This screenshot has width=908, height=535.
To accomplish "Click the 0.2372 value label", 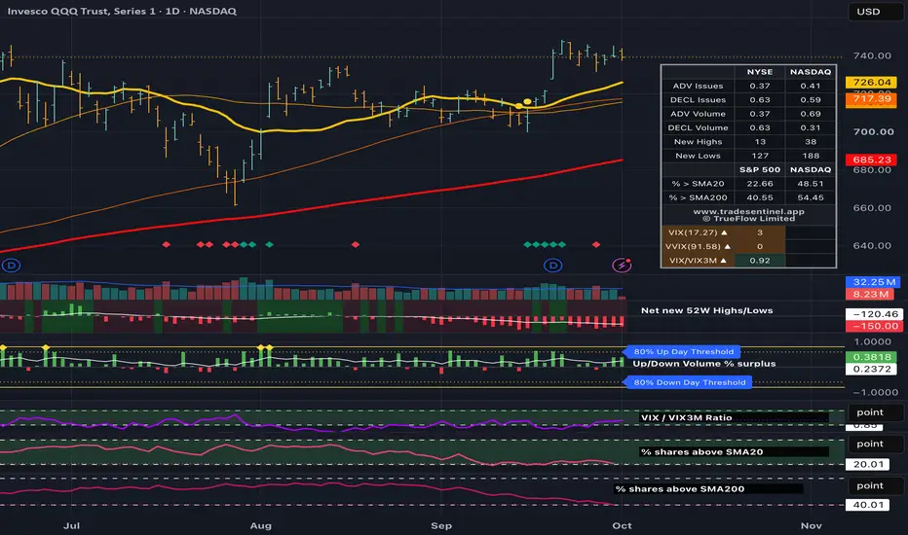I will click(x=871, y=369).
